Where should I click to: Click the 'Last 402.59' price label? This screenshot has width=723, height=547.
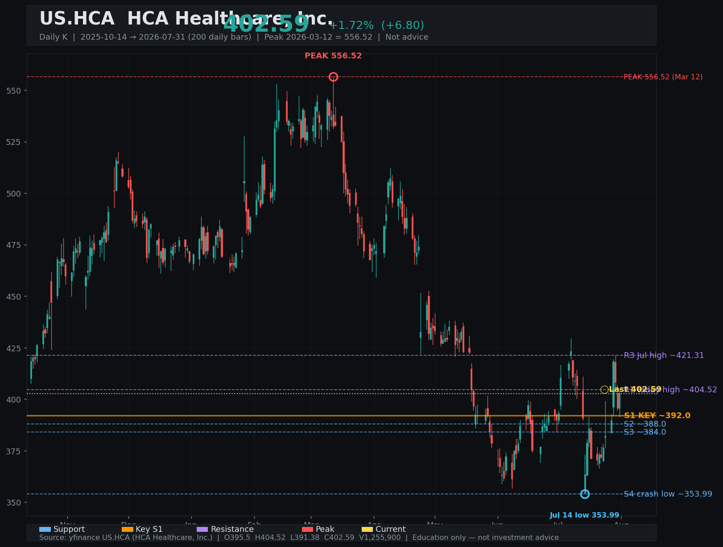click(x=635, y=390)
